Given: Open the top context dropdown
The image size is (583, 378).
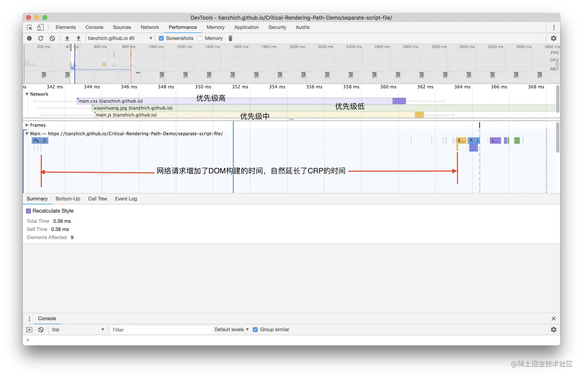Looking at the screenshot, I should tap(78, 329).
